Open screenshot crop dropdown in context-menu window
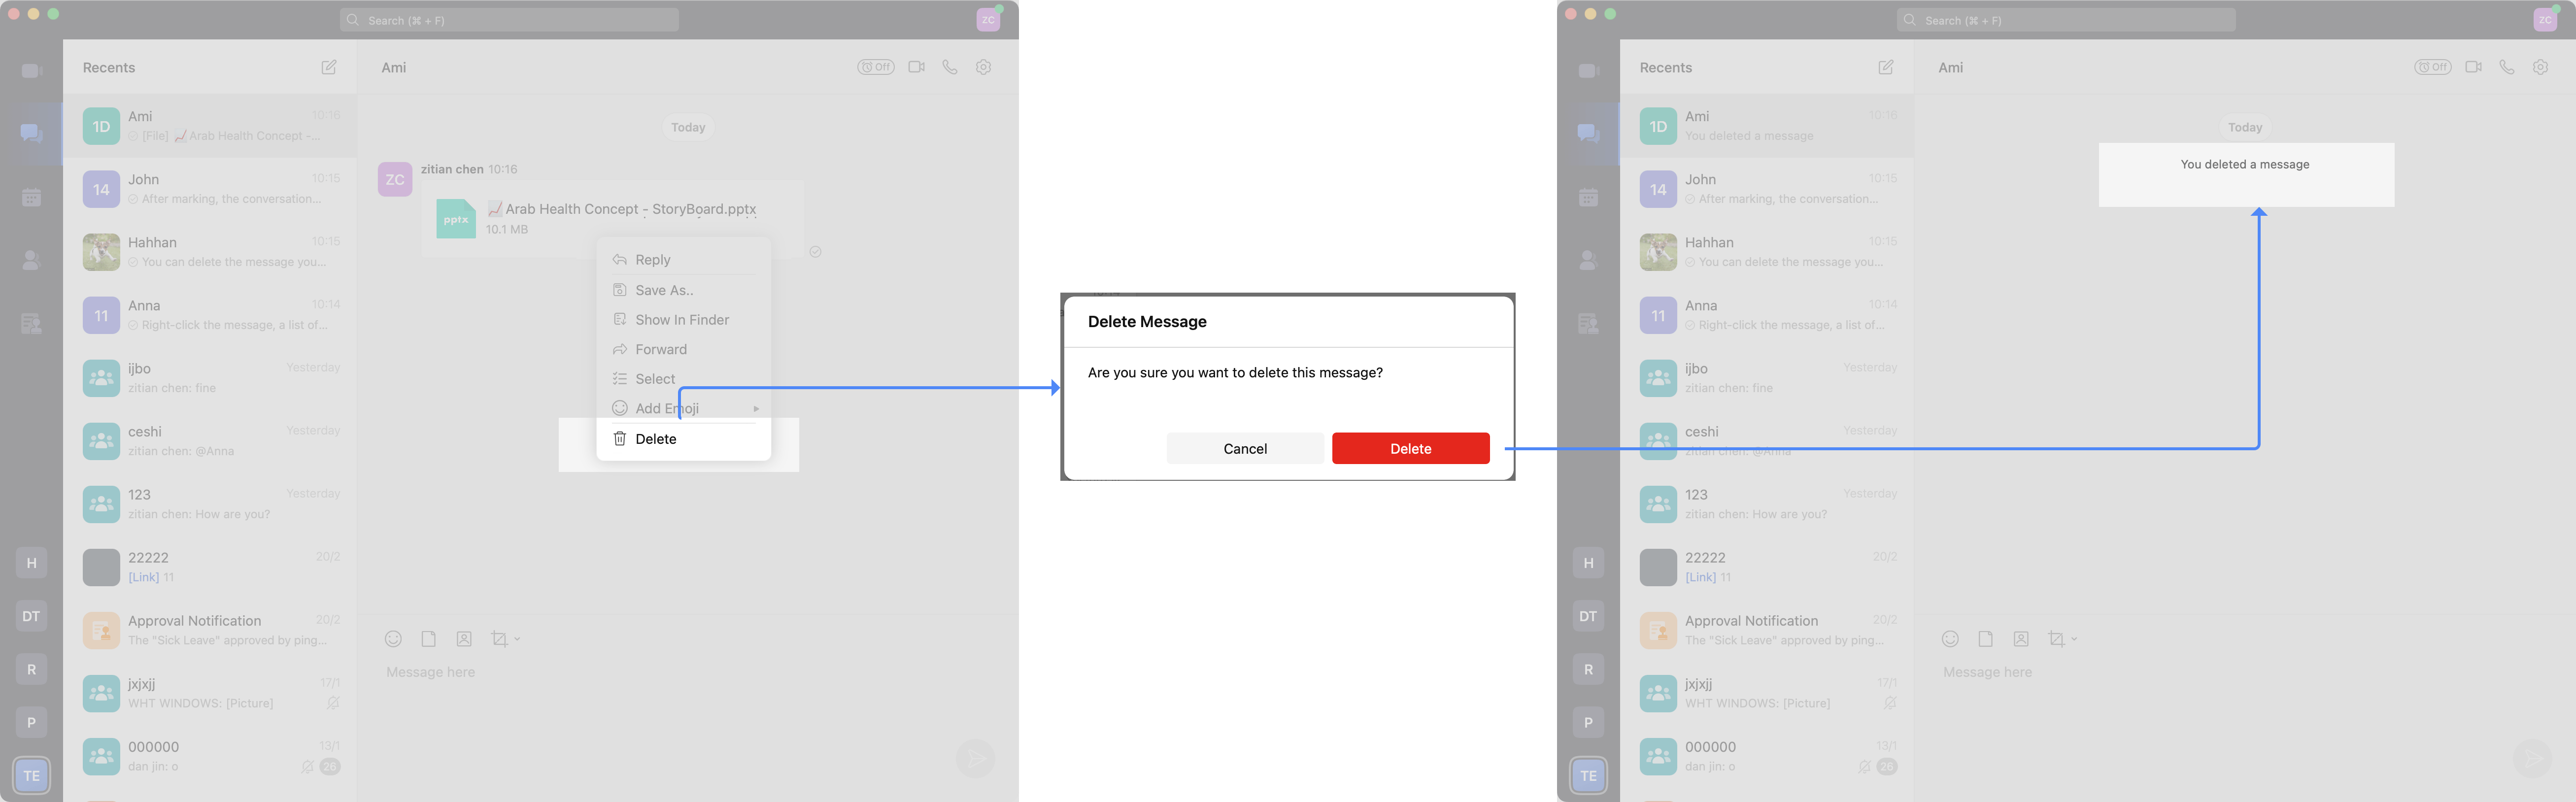The height and width of the screenshot is (802, 2576). point(517,639)
